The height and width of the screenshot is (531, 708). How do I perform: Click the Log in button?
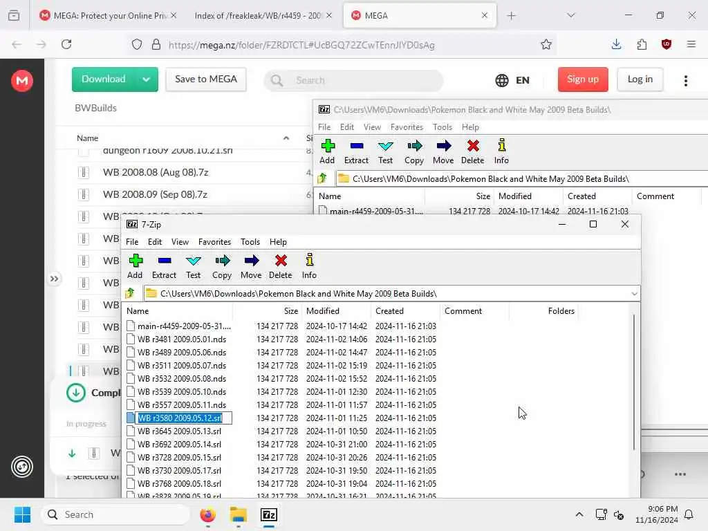point(640,80)
